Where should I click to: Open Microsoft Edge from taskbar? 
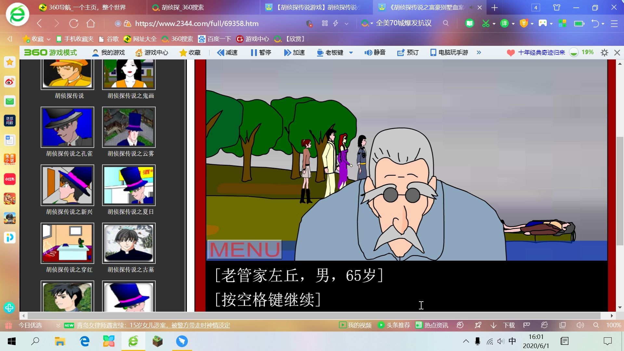(x=84, y=341)
